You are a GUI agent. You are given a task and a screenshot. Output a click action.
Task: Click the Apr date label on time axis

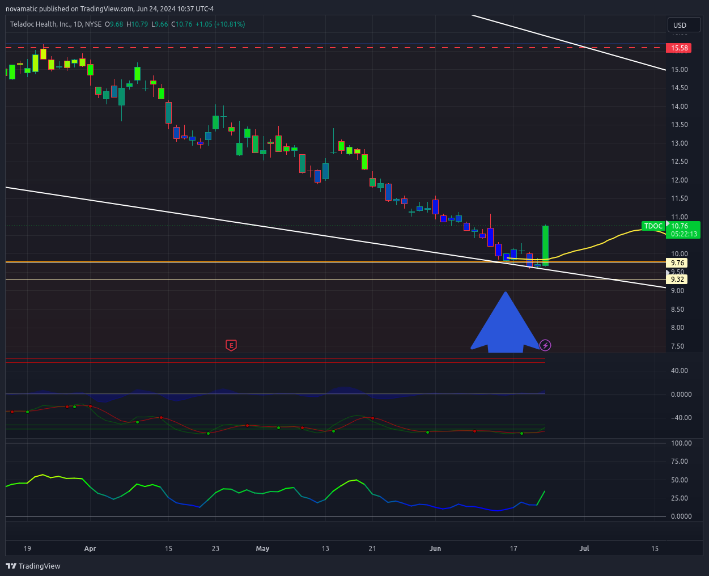[x=90, y=549]
